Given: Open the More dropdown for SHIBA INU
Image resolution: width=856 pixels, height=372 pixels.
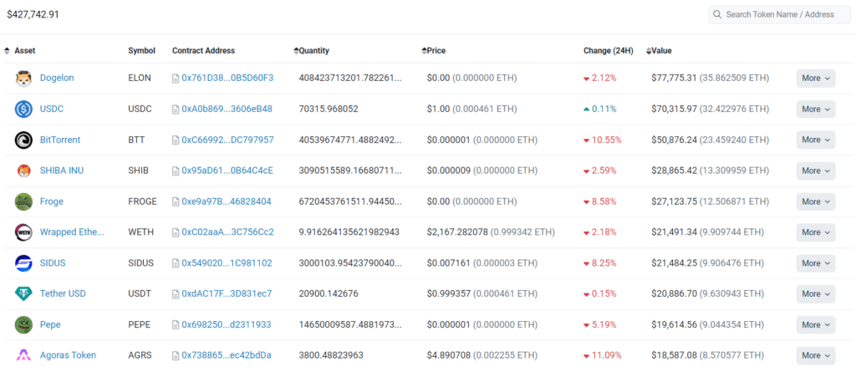Looking at the screenshot, I should click(x=816, y=171).
